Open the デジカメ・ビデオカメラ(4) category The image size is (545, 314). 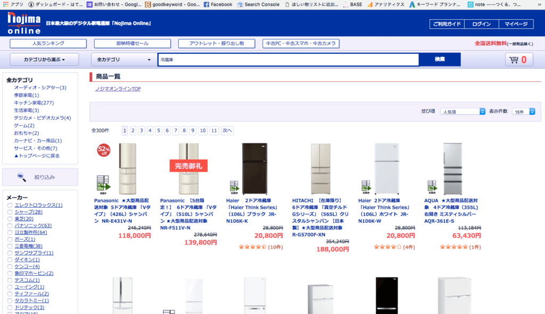tap(43, 118)
